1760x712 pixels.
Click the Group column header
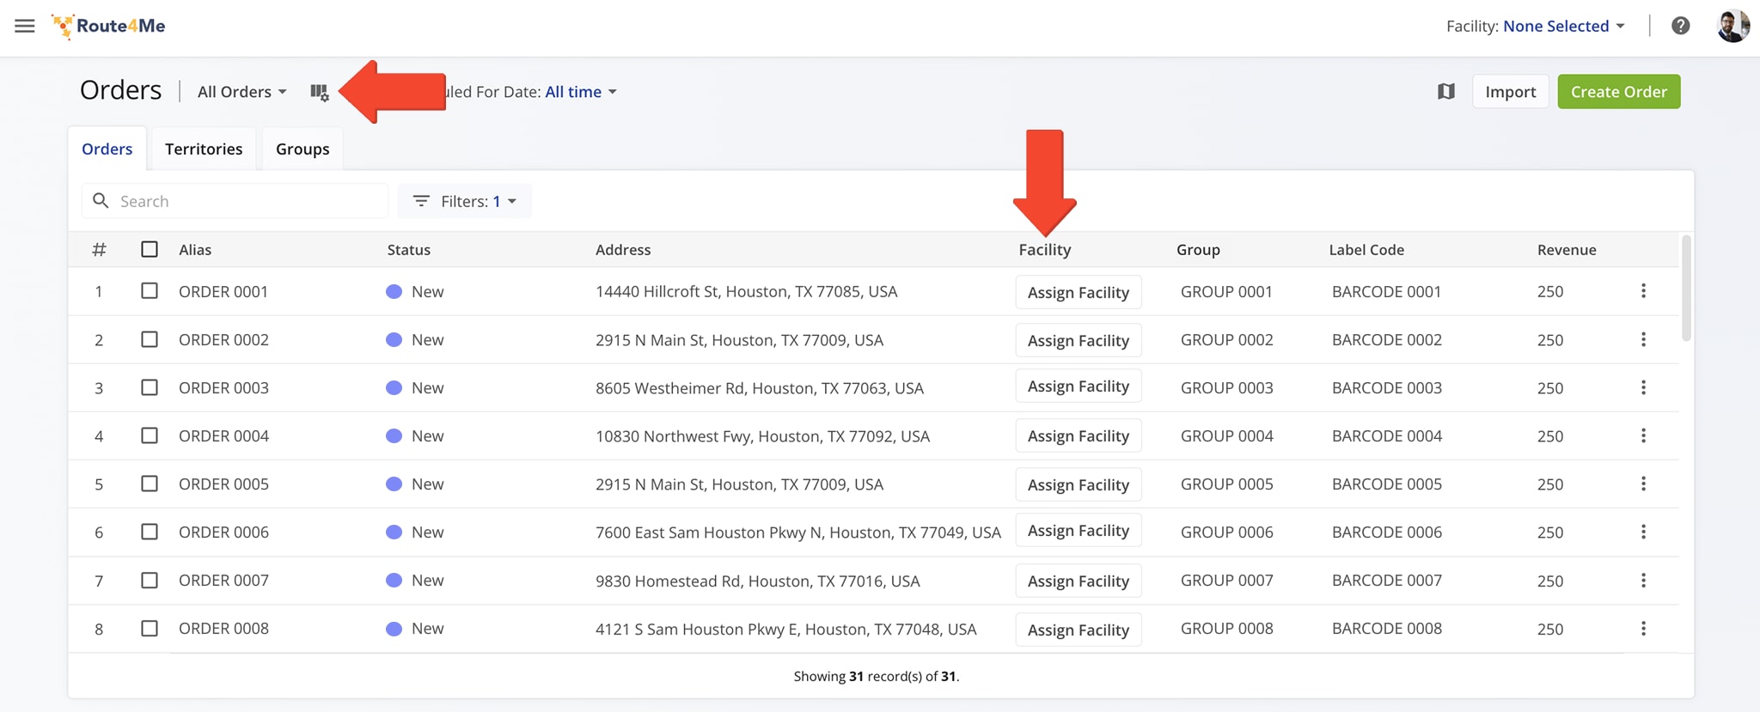pos(1198,250)
